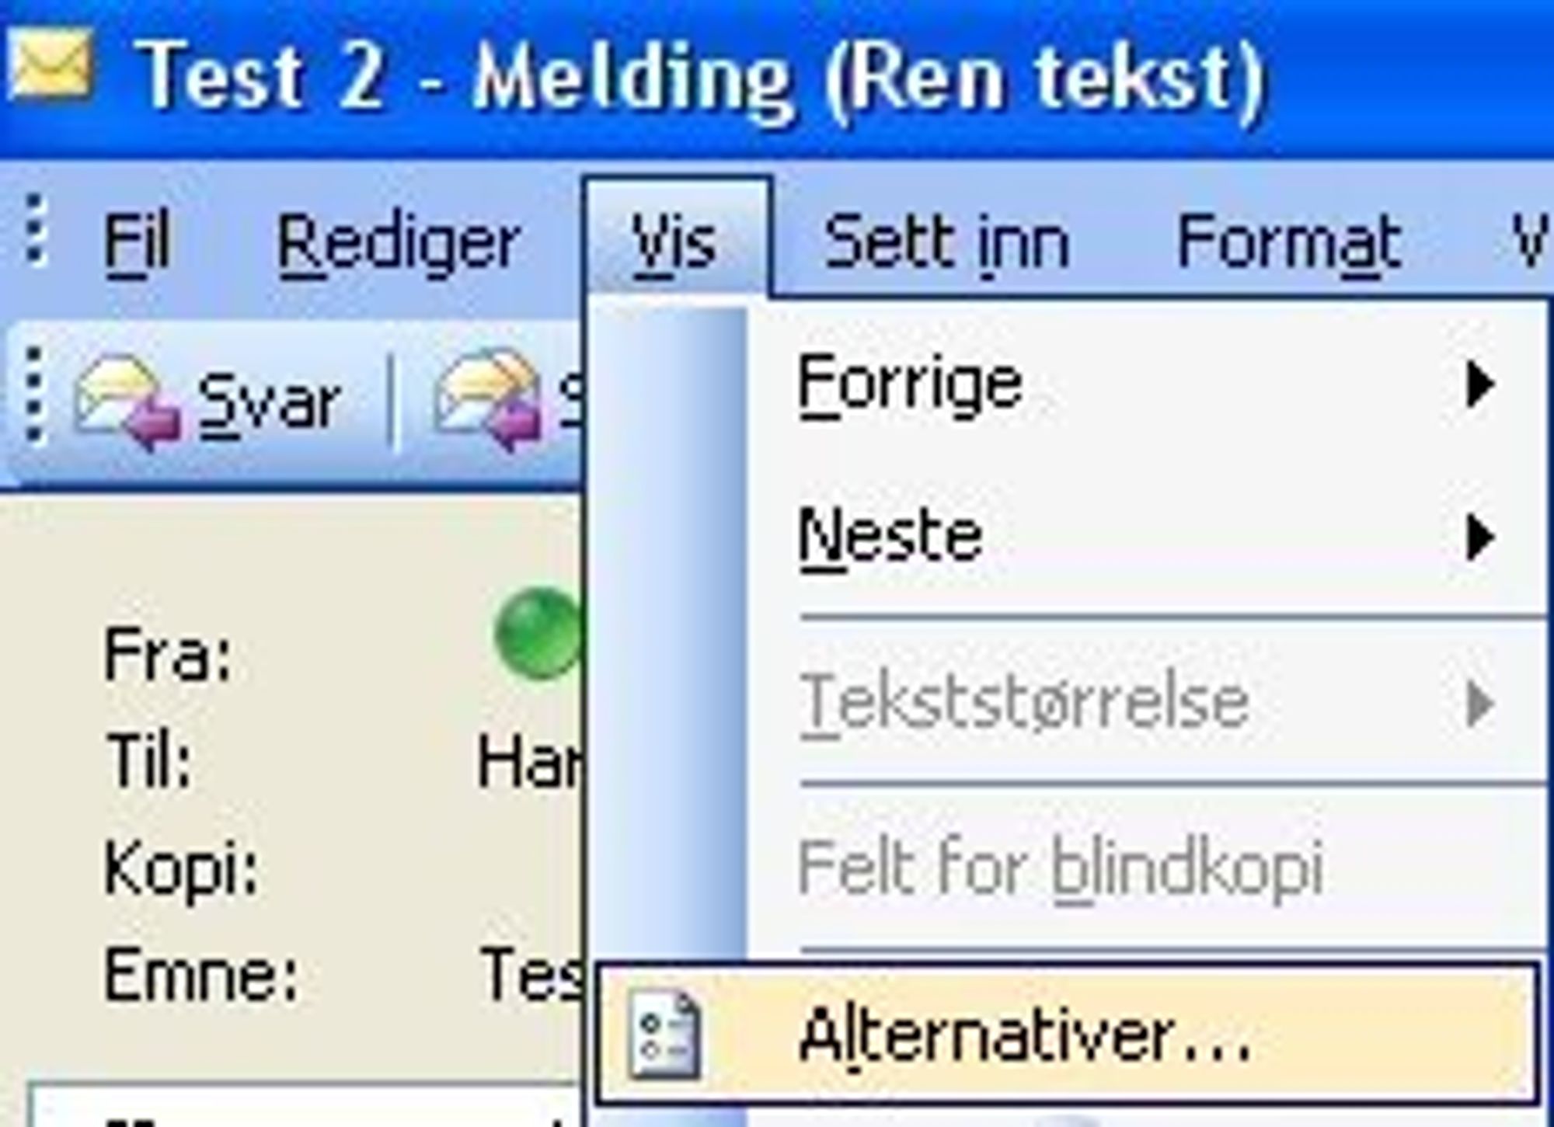Screen dimensions: 1554x1127
Task: Click the Alternativer options sheet icon
Action: pos(665,1035)
